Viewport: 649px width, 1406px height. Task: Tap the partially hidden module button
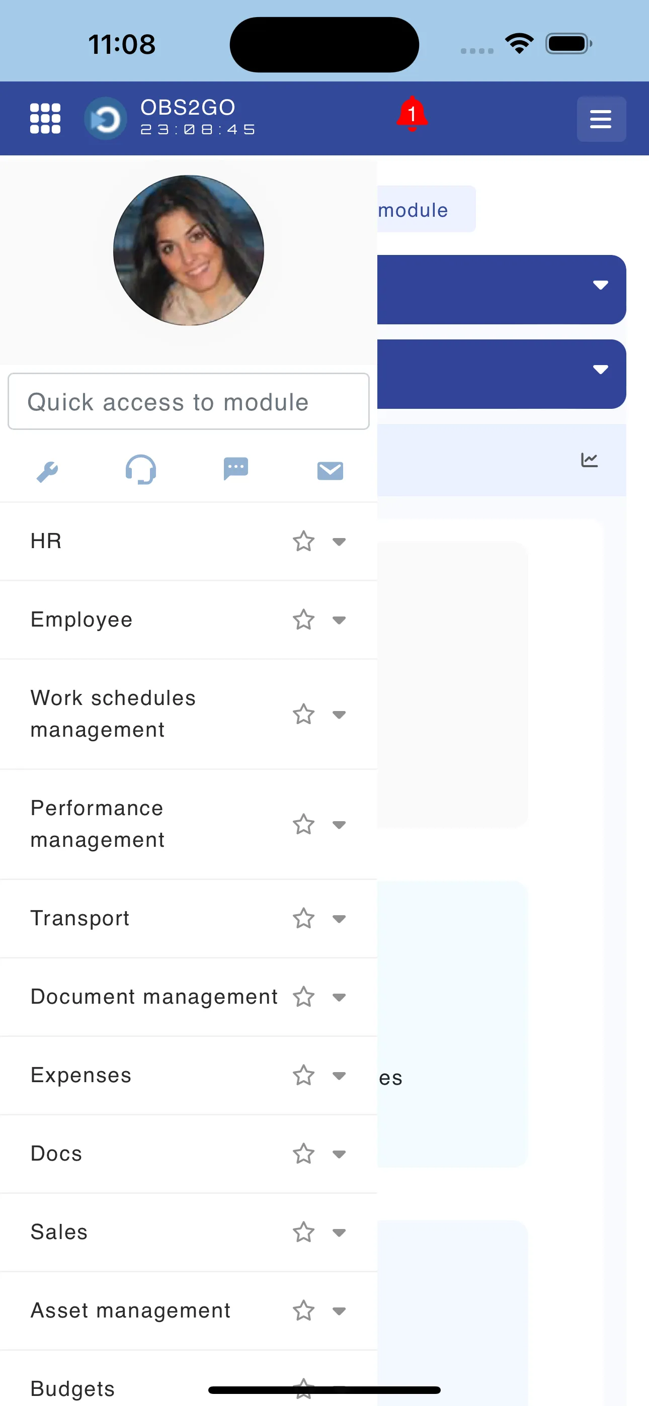coord(426,209)
